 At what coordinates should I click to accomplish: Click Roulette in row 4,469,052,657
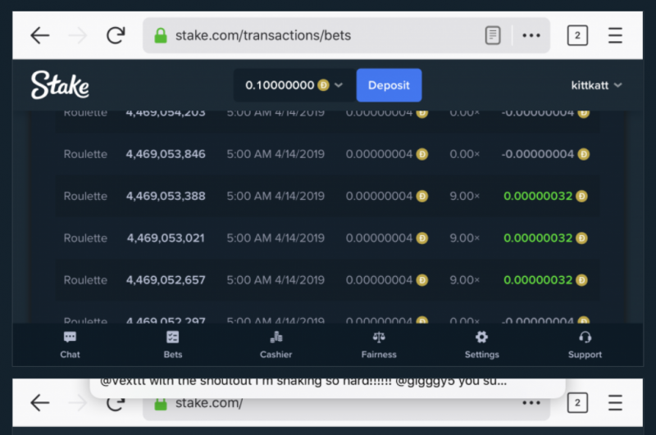coord(85,280)
